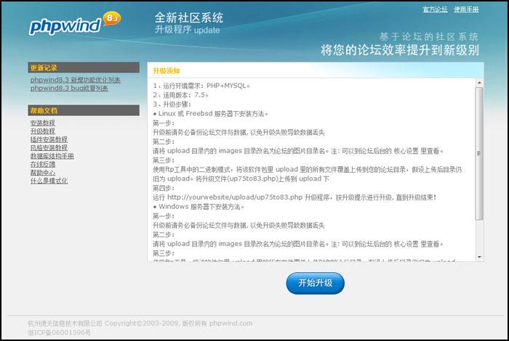Open the 升级教程 help link
This screenshot has width=509, height=341.
(x=42, y=131)
